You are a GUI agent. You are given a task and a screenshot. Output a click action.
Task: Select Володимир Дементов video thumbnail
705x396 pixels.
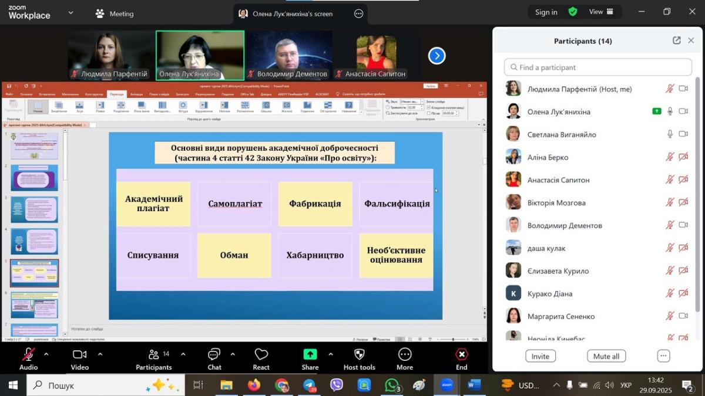(x=288, y=55)
